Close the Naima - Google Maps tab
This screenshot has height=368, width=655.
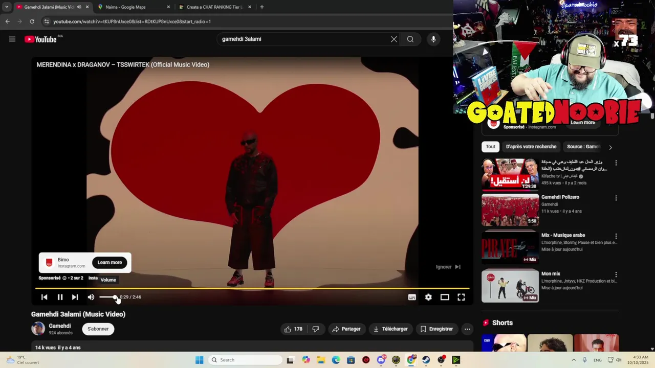[x=168, y=7]
